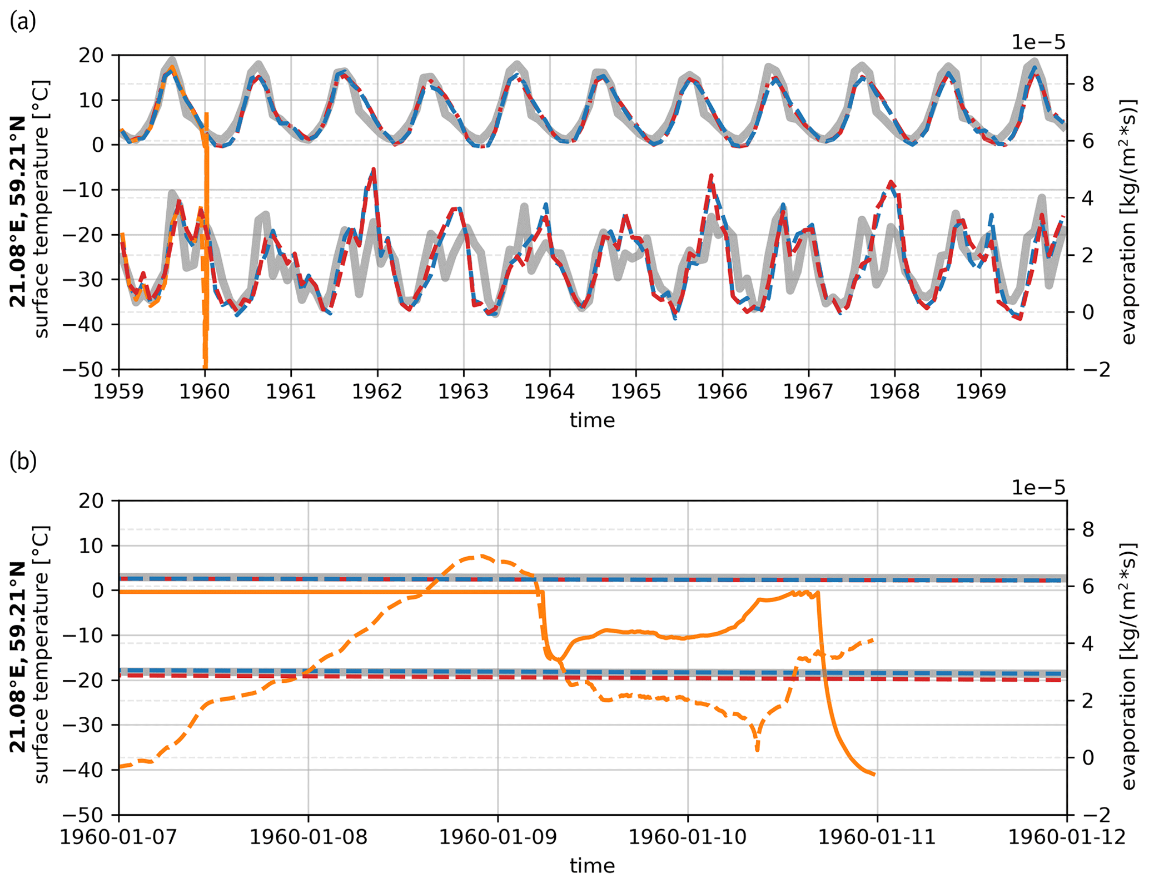1149x883 pixels.
Task: Click the 1965 tick label on top plot
Action: point(636,391)
